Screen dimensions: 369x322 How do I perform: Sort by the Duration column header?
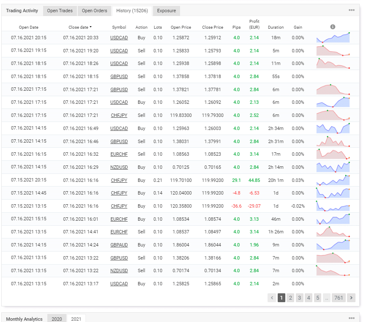(x=276, y=27)
